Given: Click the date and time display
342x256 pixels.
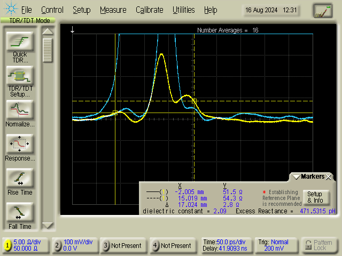Looking at the screenshot, I should (x=271, y=10).
